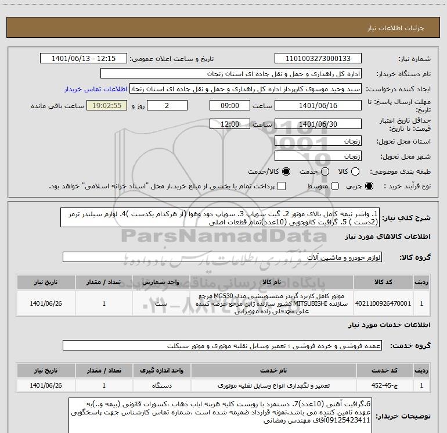Select the متوسط purchase type radio

335,186
